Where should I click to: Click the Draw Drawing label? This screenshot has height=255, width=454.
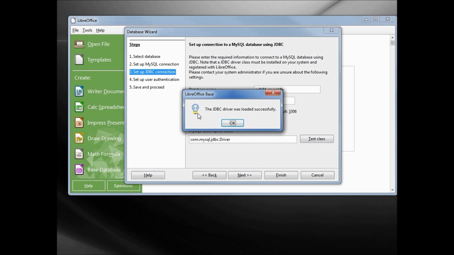(104, 138)
